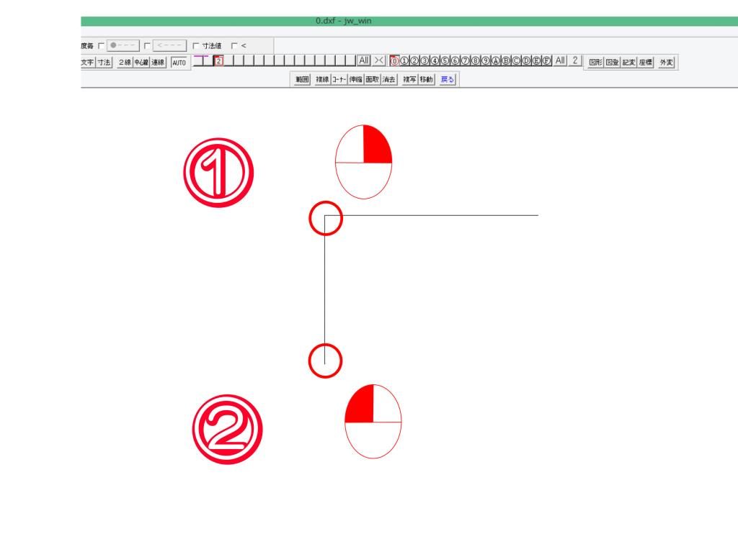Toggle the checkbox next to '<'
The image size is (738, 552).
coord(234,46)
